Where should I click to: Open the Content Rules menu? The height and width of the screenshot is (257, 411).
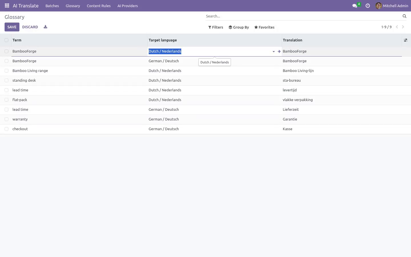(99, 6)
